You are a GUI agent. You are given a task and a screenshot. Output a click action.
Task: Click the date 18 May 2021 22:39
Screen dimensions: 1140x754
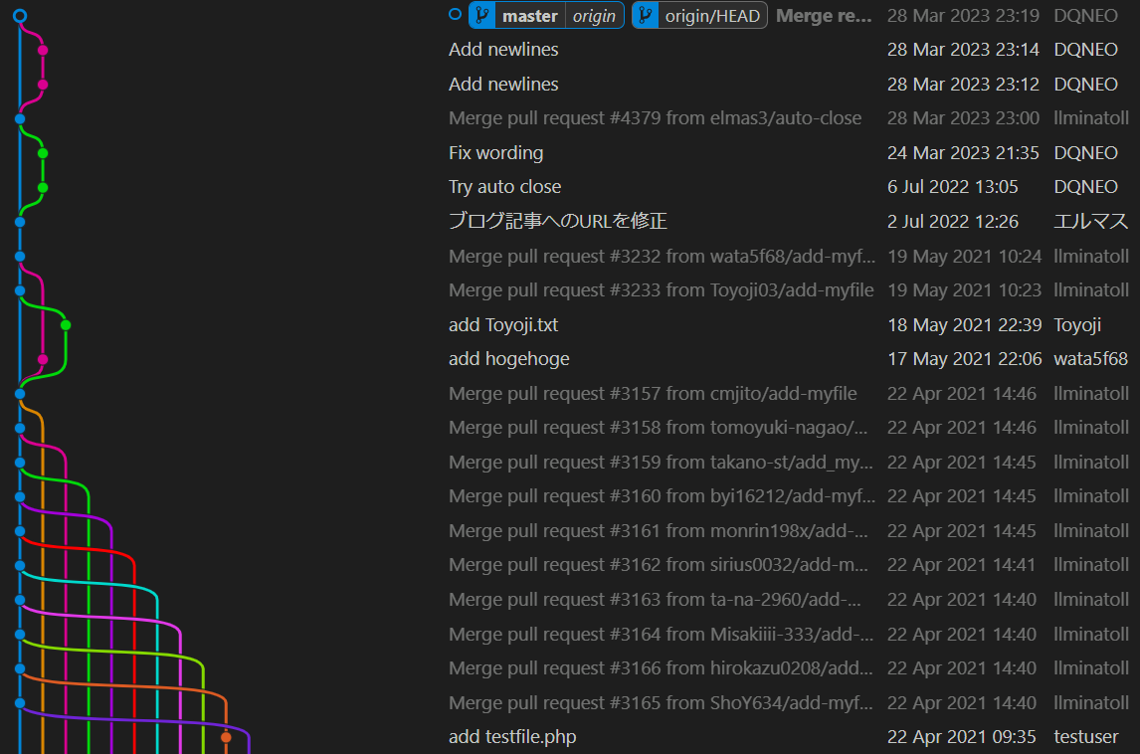964,325
